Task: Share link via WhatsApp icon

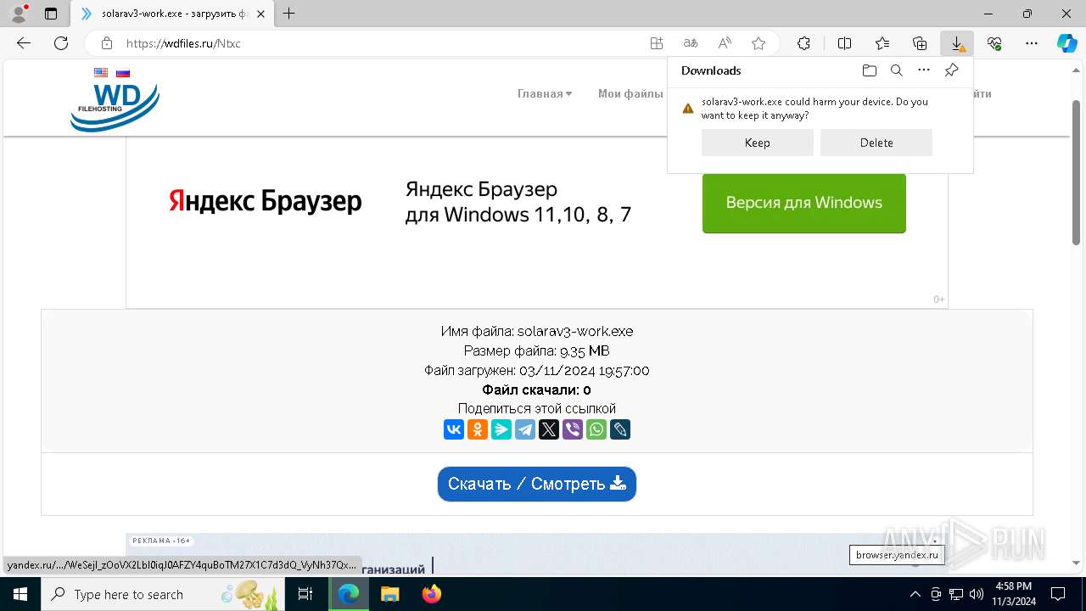Action: [x=596, y=429]
